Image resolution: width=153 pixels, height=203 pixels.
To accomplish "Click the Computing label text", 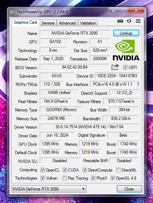I will tap(28, 170).
